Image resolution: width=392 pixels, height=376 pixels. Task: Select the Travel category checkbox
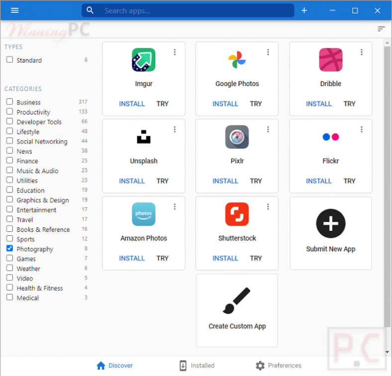[x=9, y=219]
